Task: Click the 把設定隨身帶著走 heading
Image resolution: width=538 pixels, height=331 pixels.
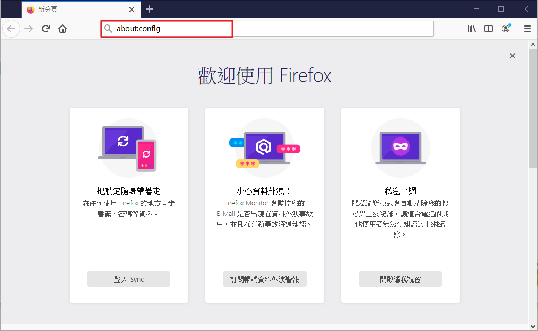Action: [129, 191]
